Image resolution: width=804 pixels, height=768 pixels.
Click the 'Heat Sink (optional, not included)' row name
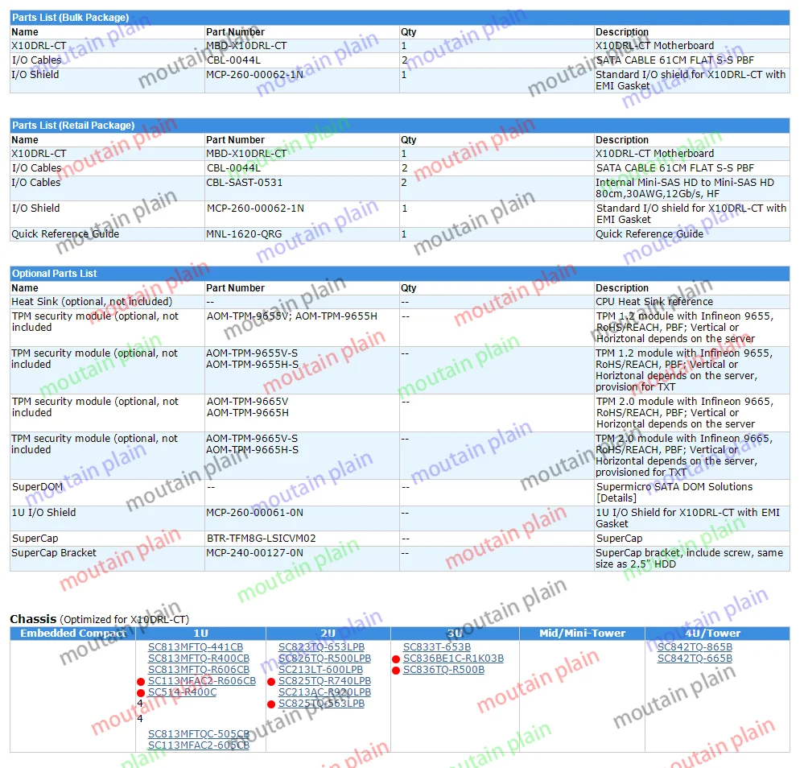point(92,302)
